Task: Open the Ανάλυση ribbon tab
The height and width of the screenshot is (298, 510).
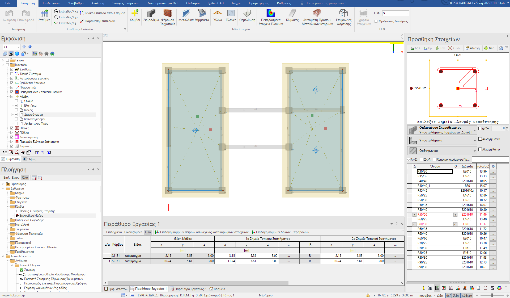Action: [97, 3]
